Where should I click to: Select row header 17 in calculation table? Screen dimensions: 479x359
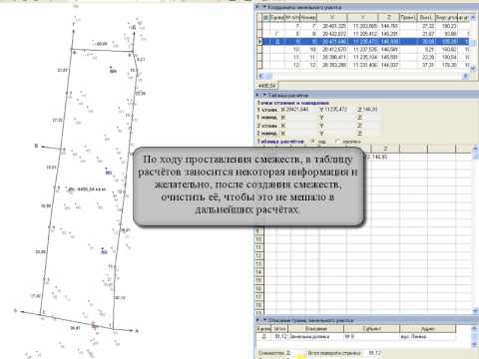tap(259, 297)
